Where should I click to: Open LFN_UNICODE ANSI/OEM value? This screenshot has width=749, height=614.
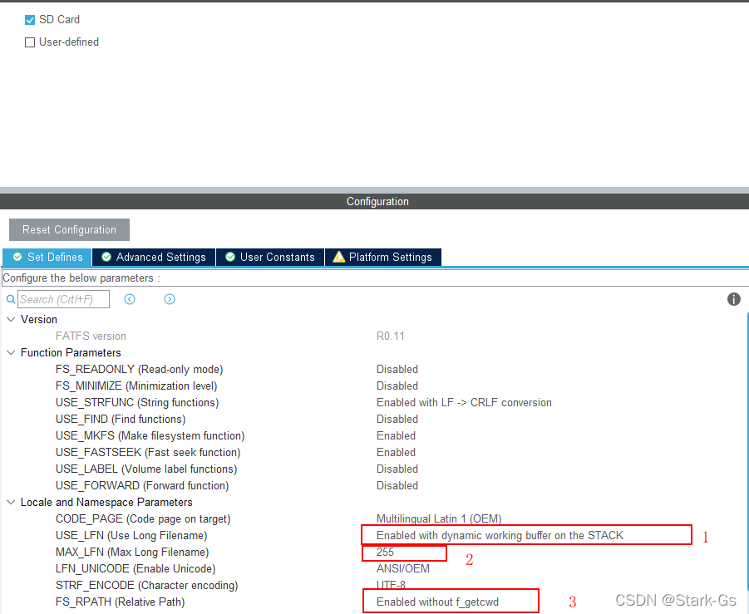coord(402,568)
